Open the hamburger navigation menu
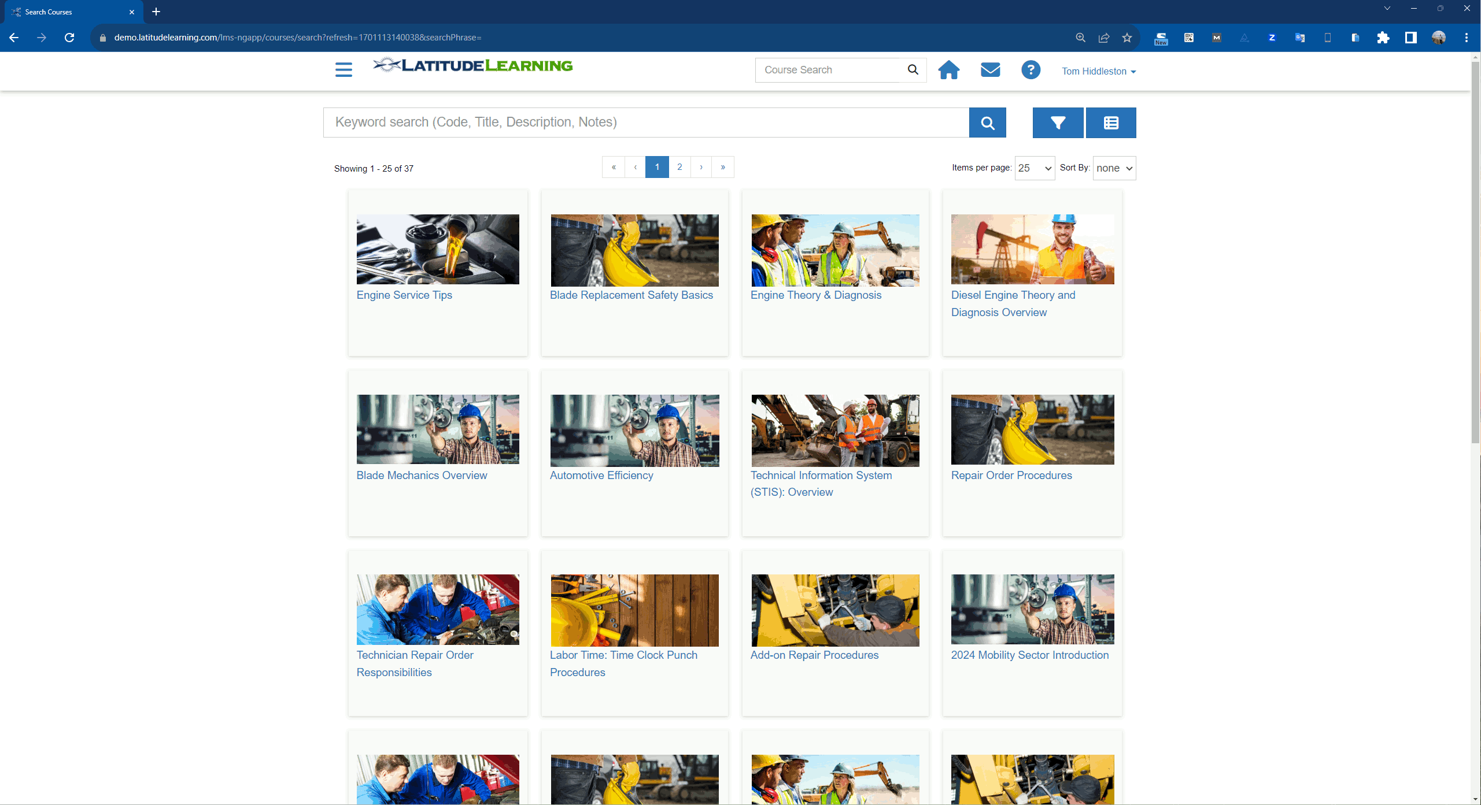 pyautogui.click(x=343, y=69)
